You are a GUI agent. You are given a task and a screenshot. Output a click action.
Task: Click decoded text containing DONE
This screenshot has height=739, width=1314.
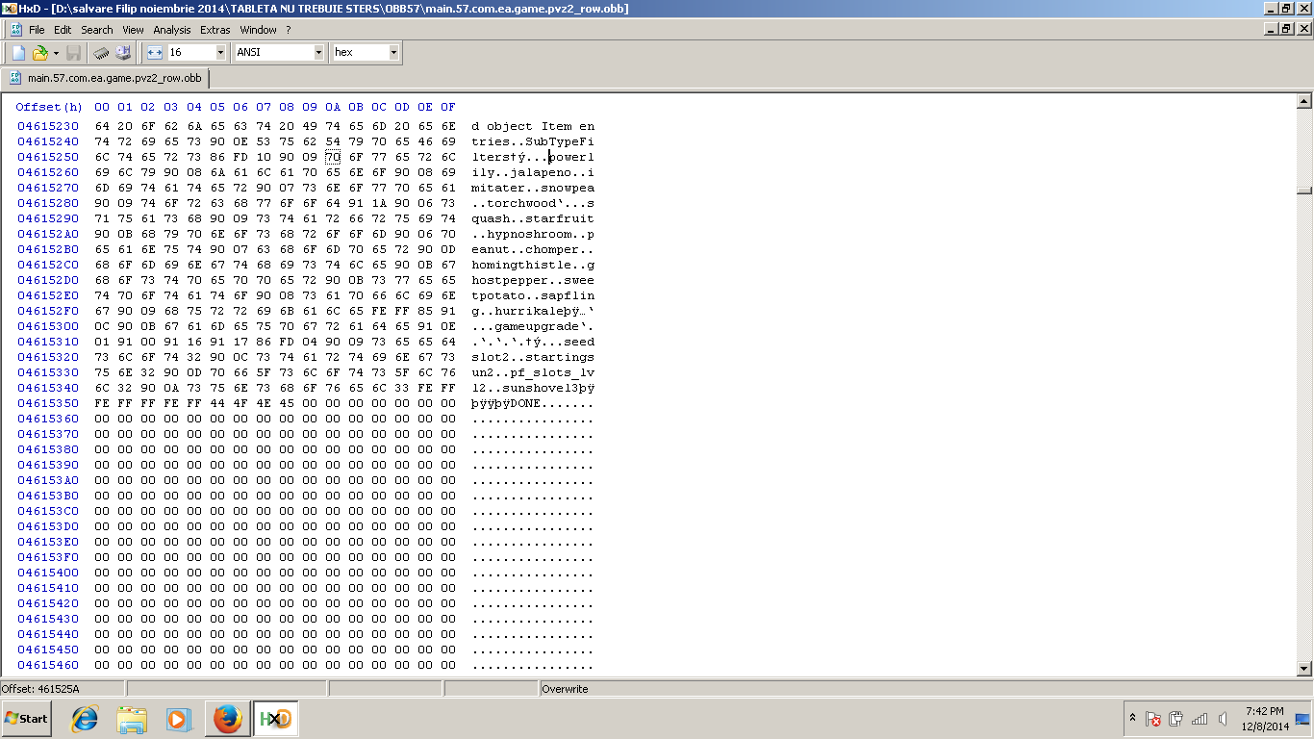pyautogui.click(x=533, y=403)
